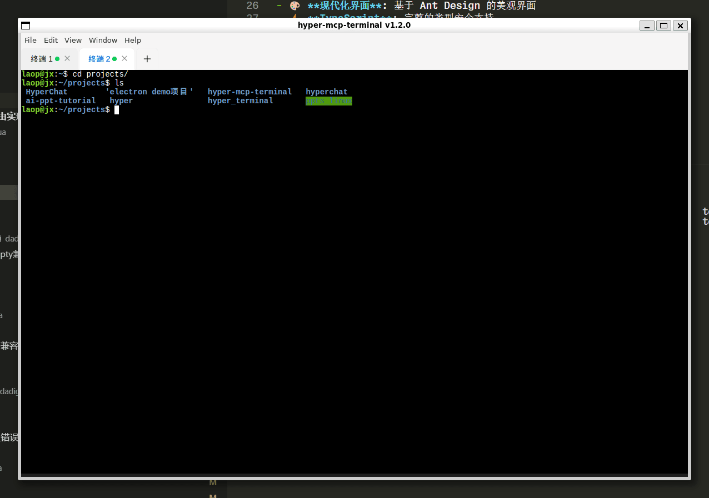Open the View menu
The width and height of the screenshot is (709, 498).
click(73, 40)
